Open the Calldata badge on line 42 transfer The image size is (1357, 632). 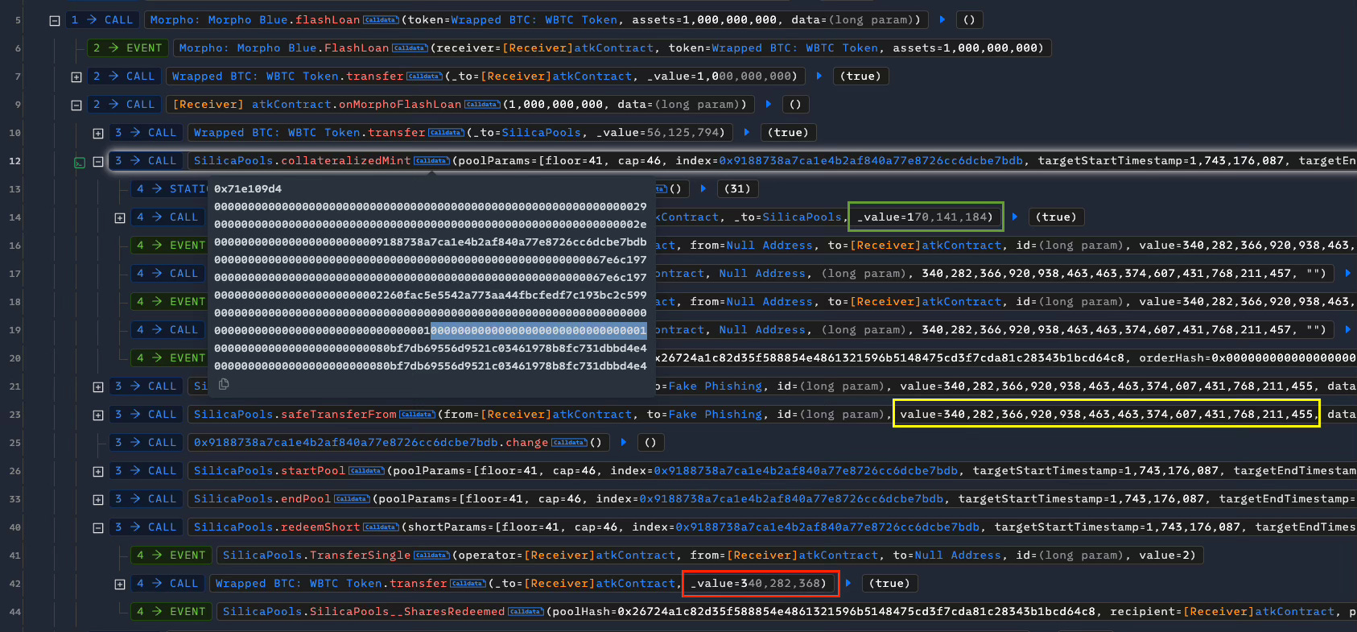468,584
